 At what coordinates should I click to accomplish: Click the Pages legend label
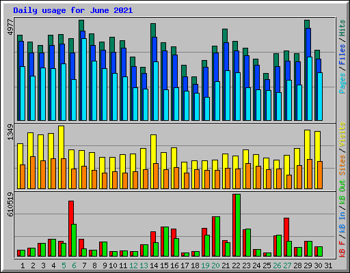[x=342, y=83]
